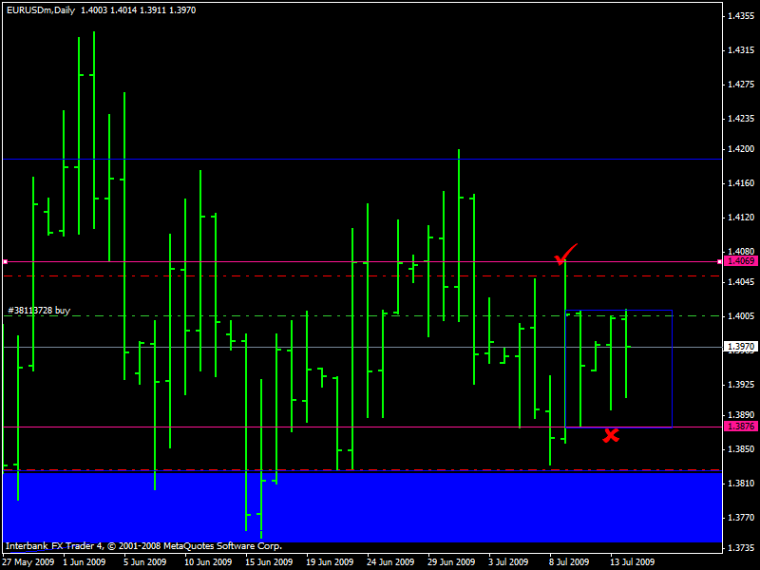Click the 1.3735 price scale value
Screen dimensions: 760x570
(x=740, y=548)
